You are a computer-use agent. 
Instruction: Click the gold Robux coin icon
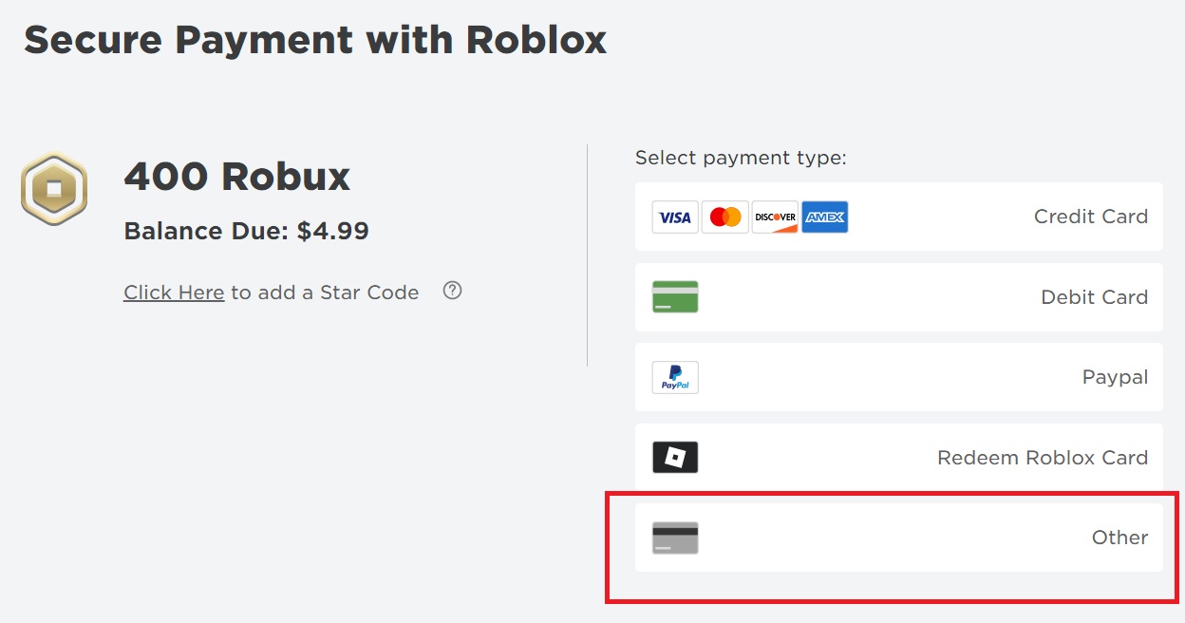[54, 189]
